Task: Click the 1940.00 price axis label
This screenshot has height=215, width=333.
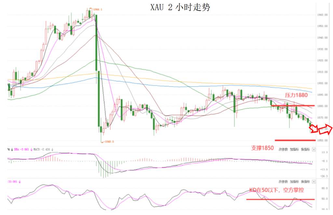Action: [x=322, y=38]
